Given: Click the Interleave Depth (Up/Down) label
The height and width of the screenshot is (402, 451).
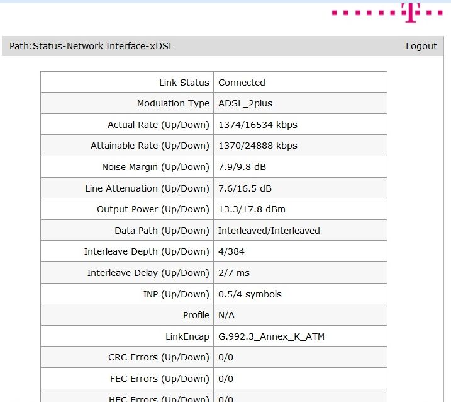Looking at the screenshot, I should click(147, 251).
